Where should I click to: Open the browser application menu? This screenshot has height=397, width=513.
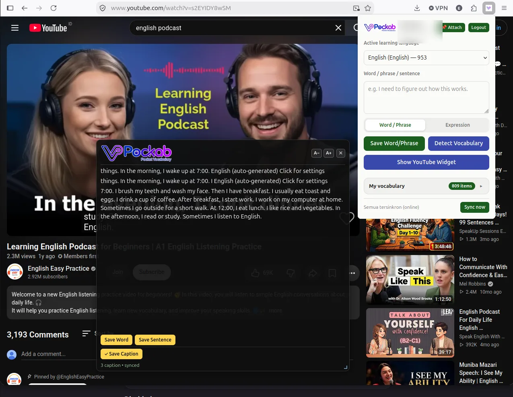[x=504, y=8]
